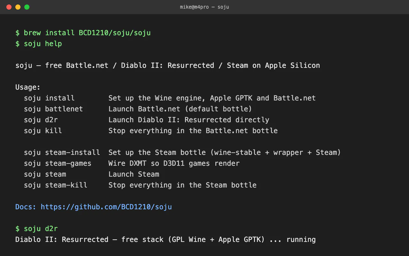409x256 pixels.
Task: Click 'Stop everything in the Battle.net bottle' text
Action: click(193, 131)
